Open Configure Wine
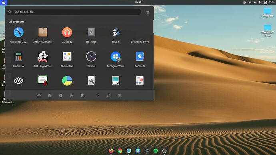The height and width of the screenshot is (155, 276). (116, 59)
